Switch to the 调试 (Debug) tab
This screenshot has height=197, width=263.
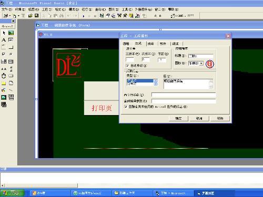click(175, 44)
